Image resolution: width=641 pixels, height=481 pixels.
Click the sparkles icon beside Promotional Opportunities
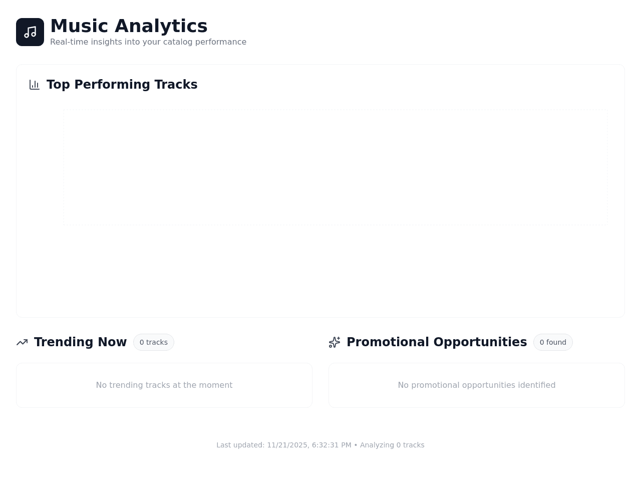pyautogui.click(x=335, y=342)
